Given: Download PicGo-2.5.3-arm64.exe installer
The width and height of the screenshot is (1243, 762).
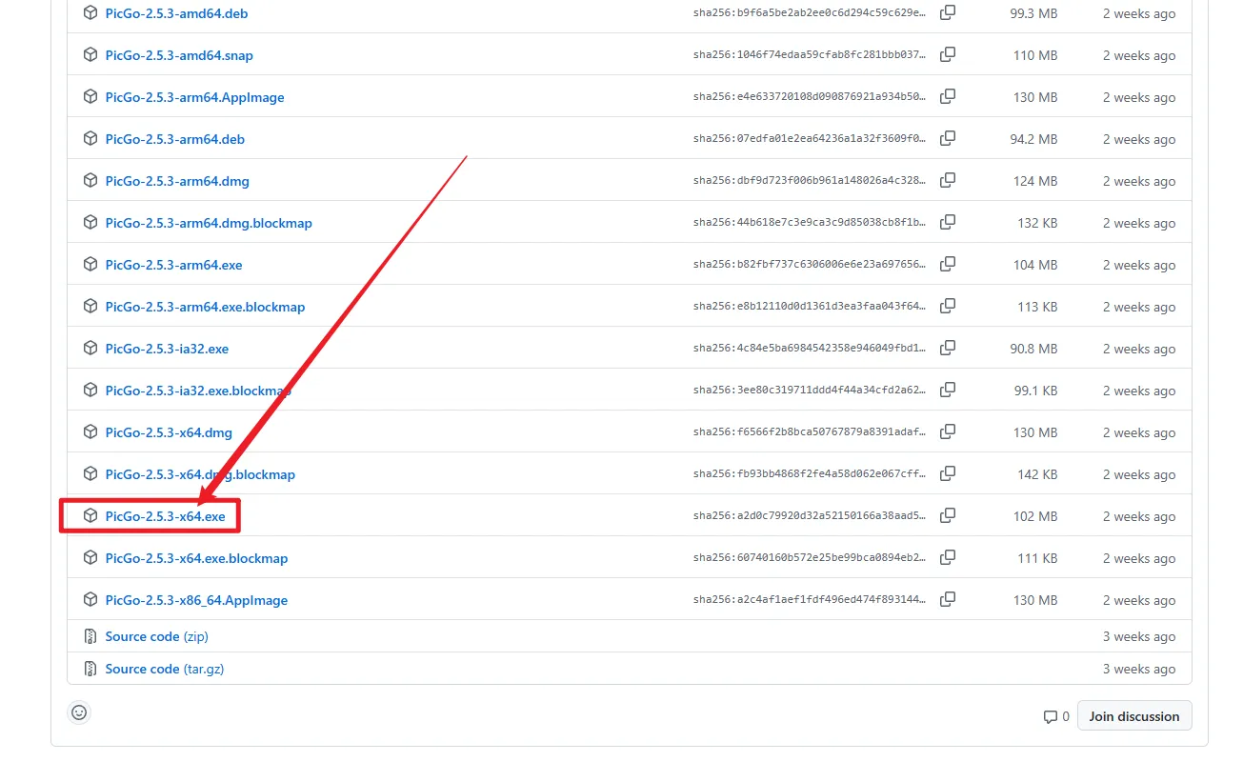Looking at the screenshot, I should tap(173, 265).
